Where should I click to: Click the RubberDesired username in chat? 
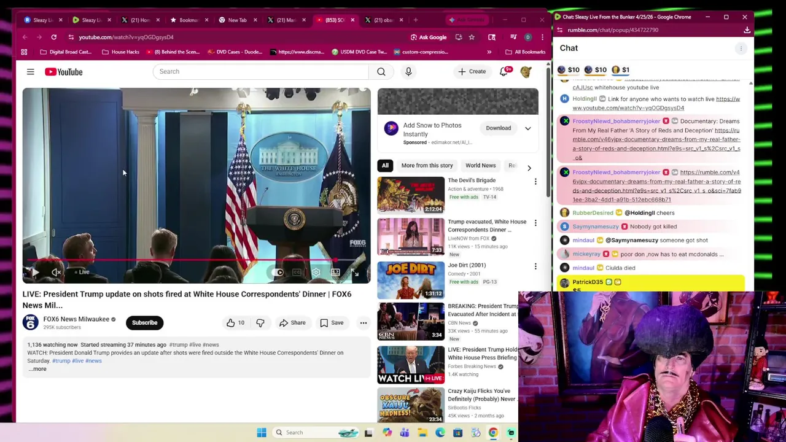click(x=593, y=213)
